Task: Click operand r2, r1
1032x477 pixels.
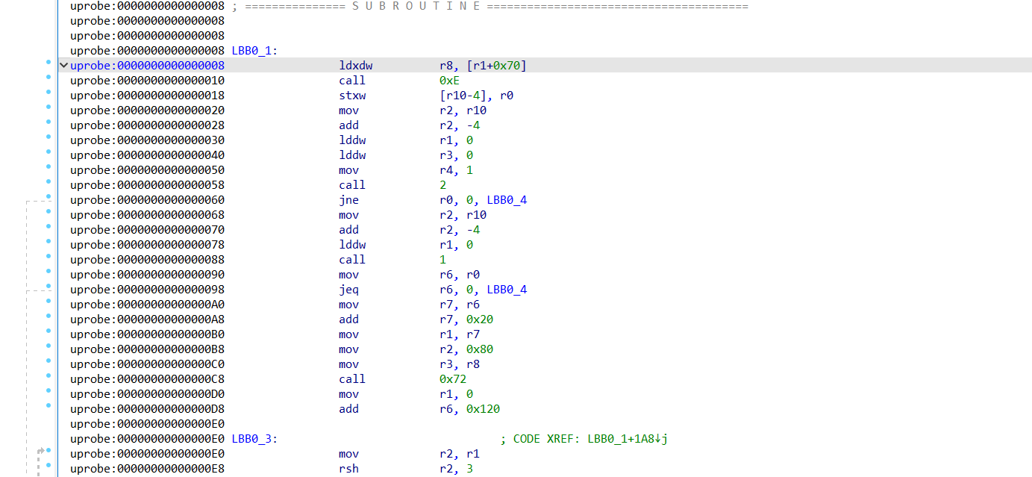Action: [460, 454]
